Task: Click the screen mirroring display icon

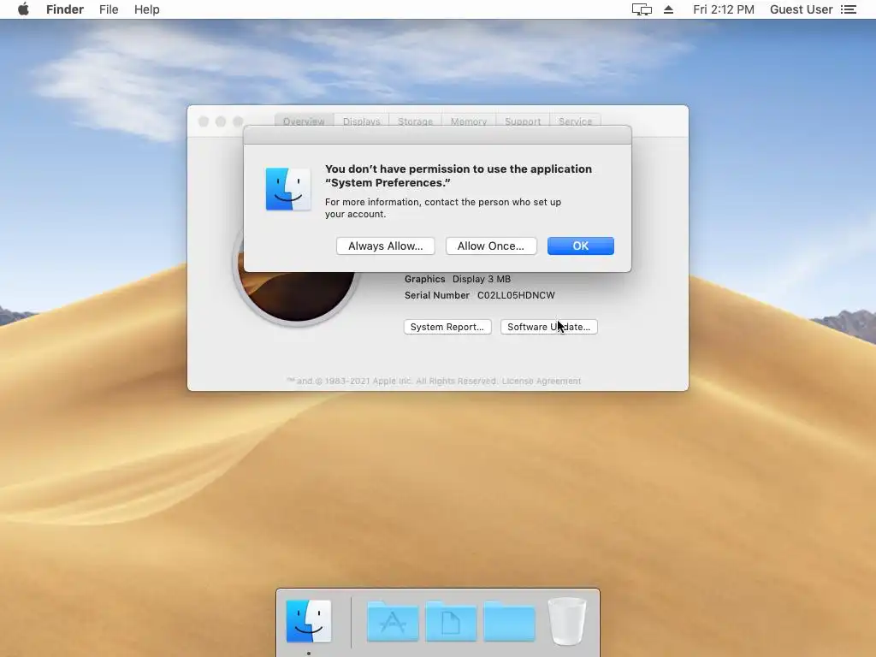Action: [642, 9]
